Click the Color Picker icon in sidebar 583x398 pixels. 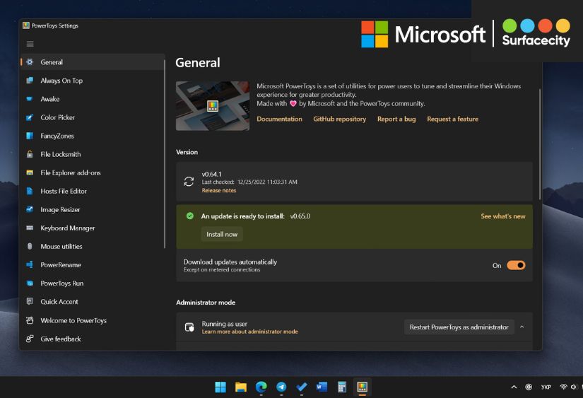tap(30, 117)
